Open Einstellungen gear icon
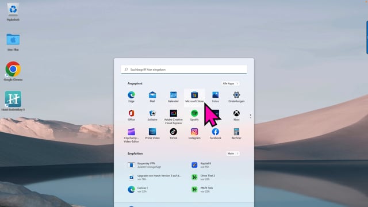 tap(236, 97)
